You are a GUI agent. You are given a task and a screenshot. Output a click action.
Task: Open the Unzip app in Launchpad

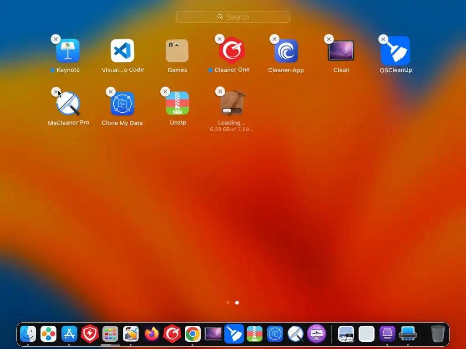(177, 103)
